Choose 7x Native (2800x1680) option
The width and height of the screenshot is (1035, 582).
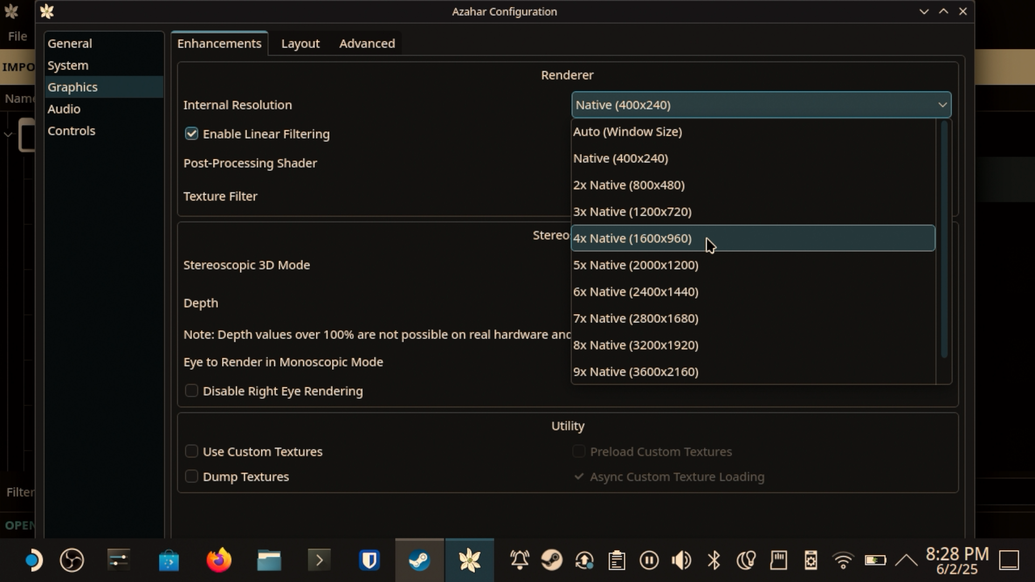[753, 318]
